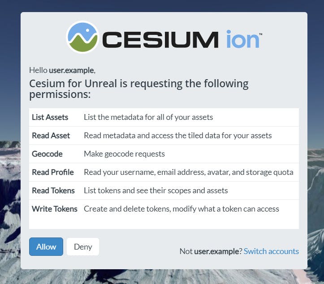
Task: Select the Geocode permission label
Action: click(47, 154)
